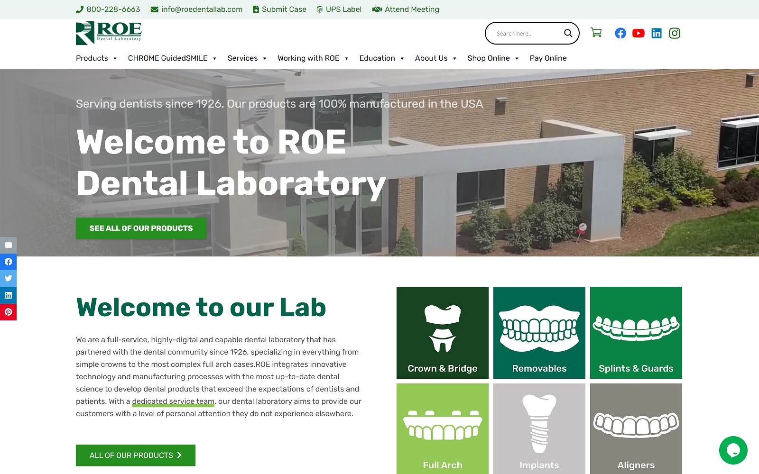Open the Attend Meeting link

coord(406,9)
